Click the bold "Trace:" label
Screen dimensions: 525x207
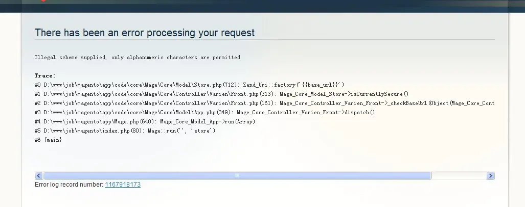pos(45,76)
